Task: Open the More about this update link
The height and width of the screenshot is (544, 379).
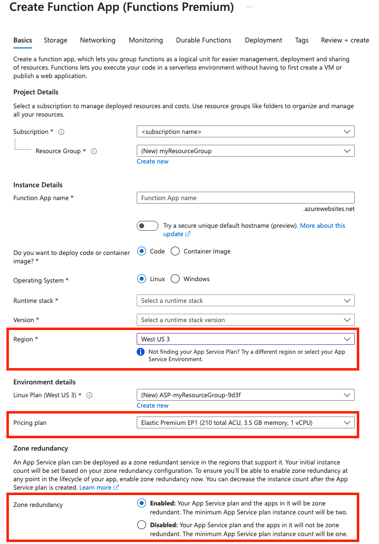Action: point(322,225)
